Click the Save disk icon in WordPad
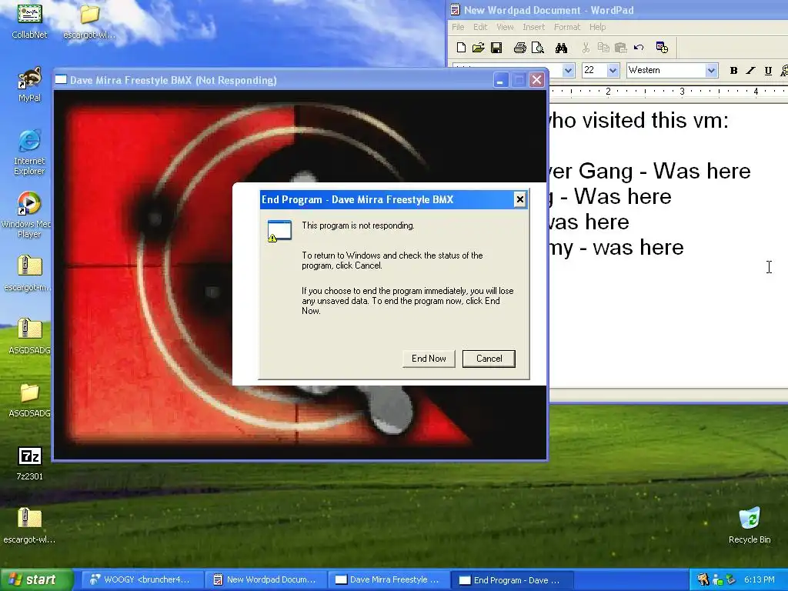This screenshot has height=591, width=788. 496,48
